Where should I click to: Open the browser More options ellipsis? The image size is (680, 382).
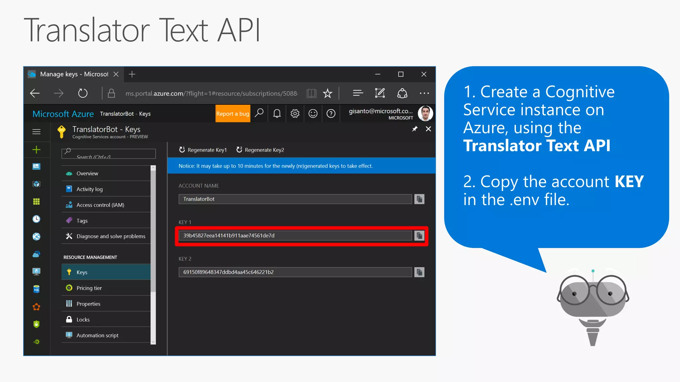(x=424, y=94)
